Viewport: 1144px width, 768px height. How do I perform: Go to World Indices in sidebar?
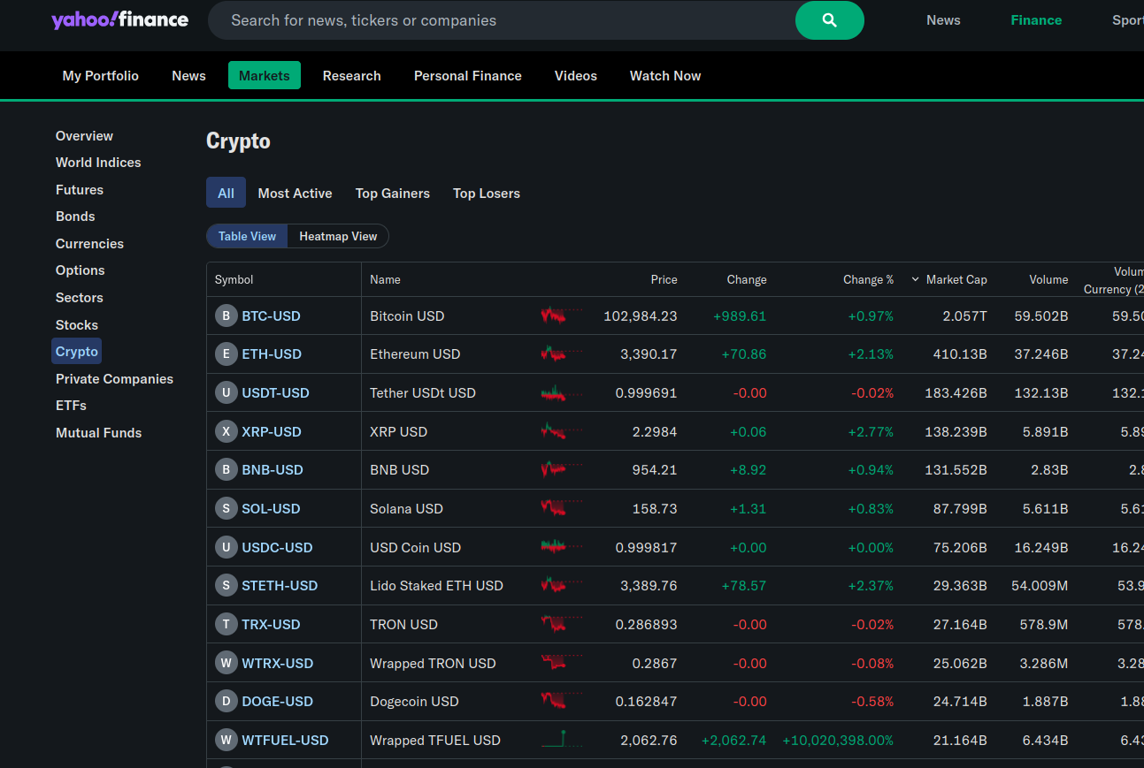98,163
